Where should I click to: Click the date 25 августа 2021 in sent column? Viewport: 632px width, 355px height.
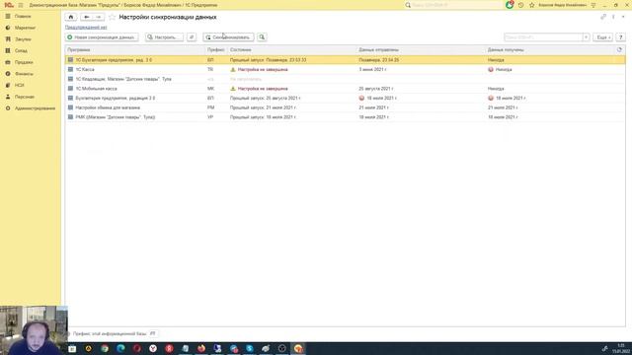click(x=376, y=88)
